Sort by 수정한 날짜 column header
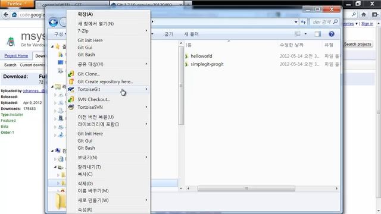381x214 pixels. click(291, 45)
